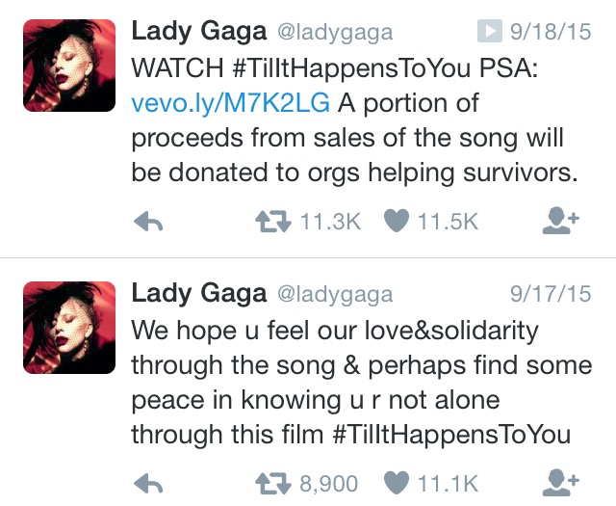Open the 9/17/15 tweet timestamp
This screenshot has width=616, height=506.
coord(551,294)
